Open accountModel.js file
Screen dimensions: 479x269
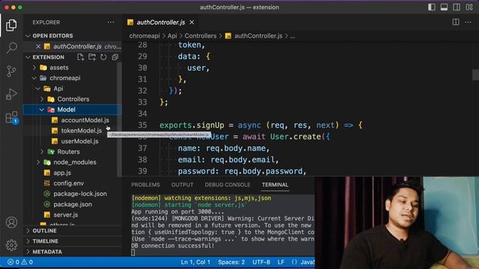(x=85, y=120)
